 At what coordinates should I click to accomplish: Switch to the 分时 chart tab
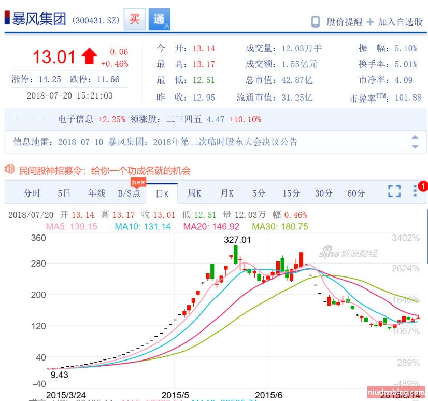click(x=32, y=193)
